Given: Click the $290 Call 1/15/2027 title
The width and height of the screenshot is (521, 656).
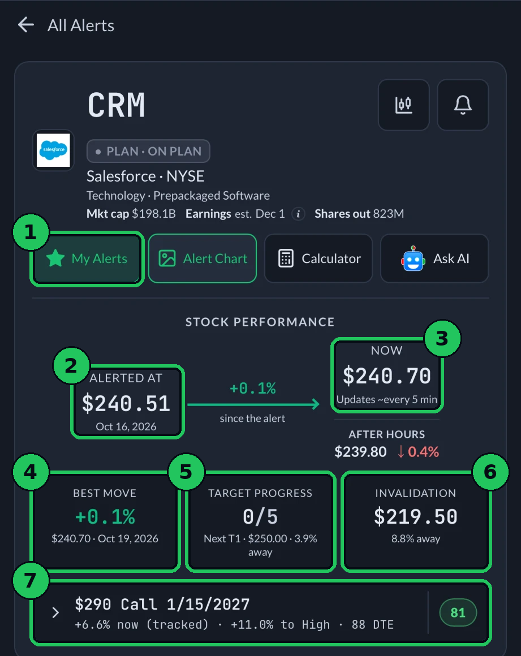Looking at the screenshot, I should [x=162, y=605].
